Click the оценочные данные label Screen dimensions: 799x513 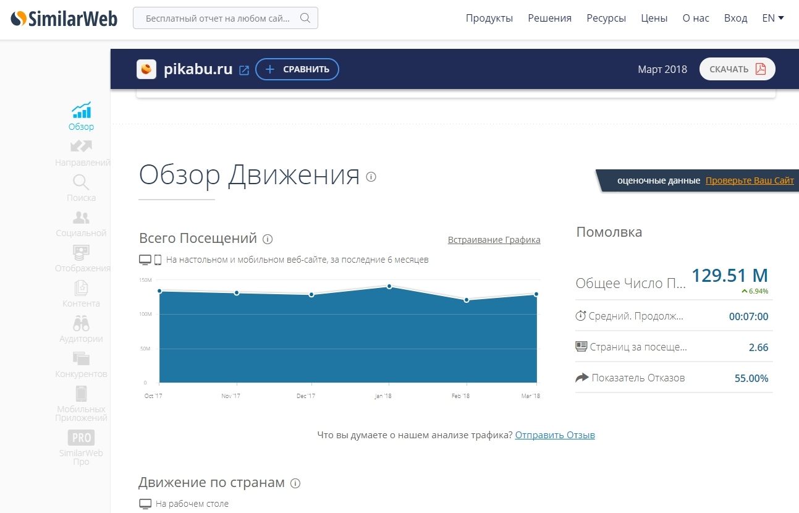(659, 180)
